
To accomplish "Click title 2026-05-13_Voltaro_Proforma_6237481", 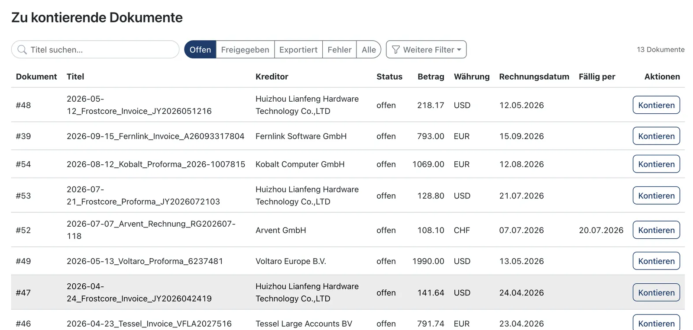I will coord(145,261).
